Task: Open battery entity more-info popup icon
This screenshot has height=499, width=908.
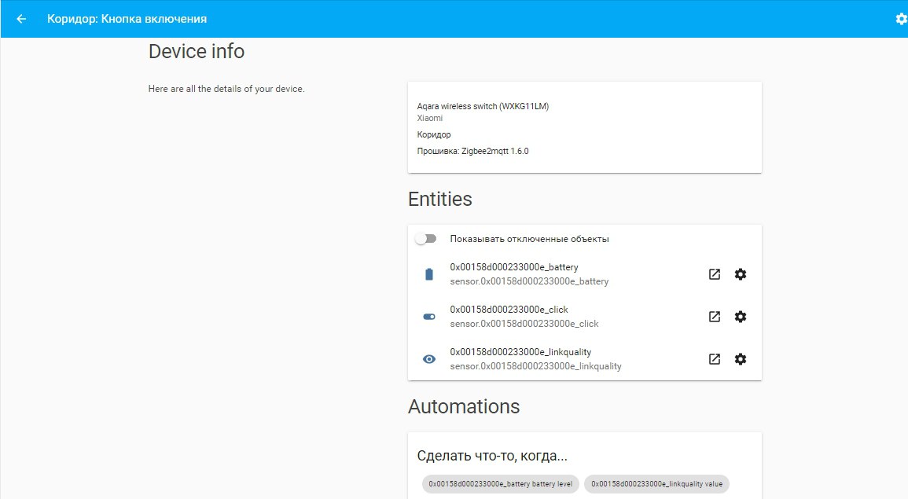Action: click(x=714, y=274)
